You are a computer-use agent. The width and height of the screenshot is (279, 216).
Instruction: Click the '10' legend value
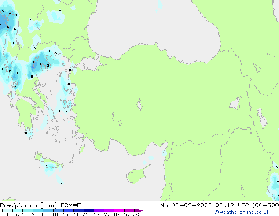(x=55, y=214)
